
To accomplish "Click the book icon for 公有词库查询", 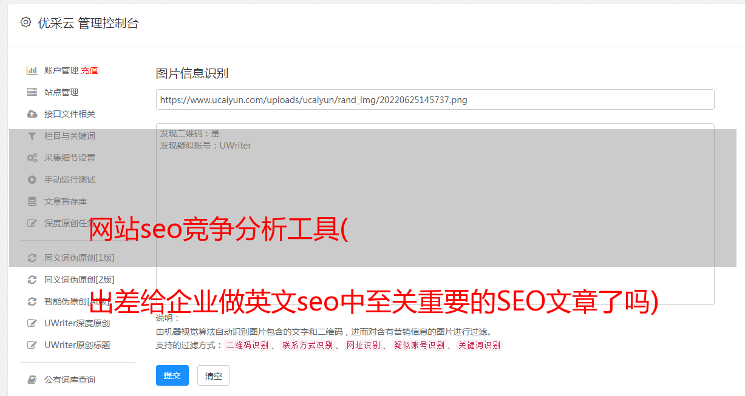I will (32, 380).
